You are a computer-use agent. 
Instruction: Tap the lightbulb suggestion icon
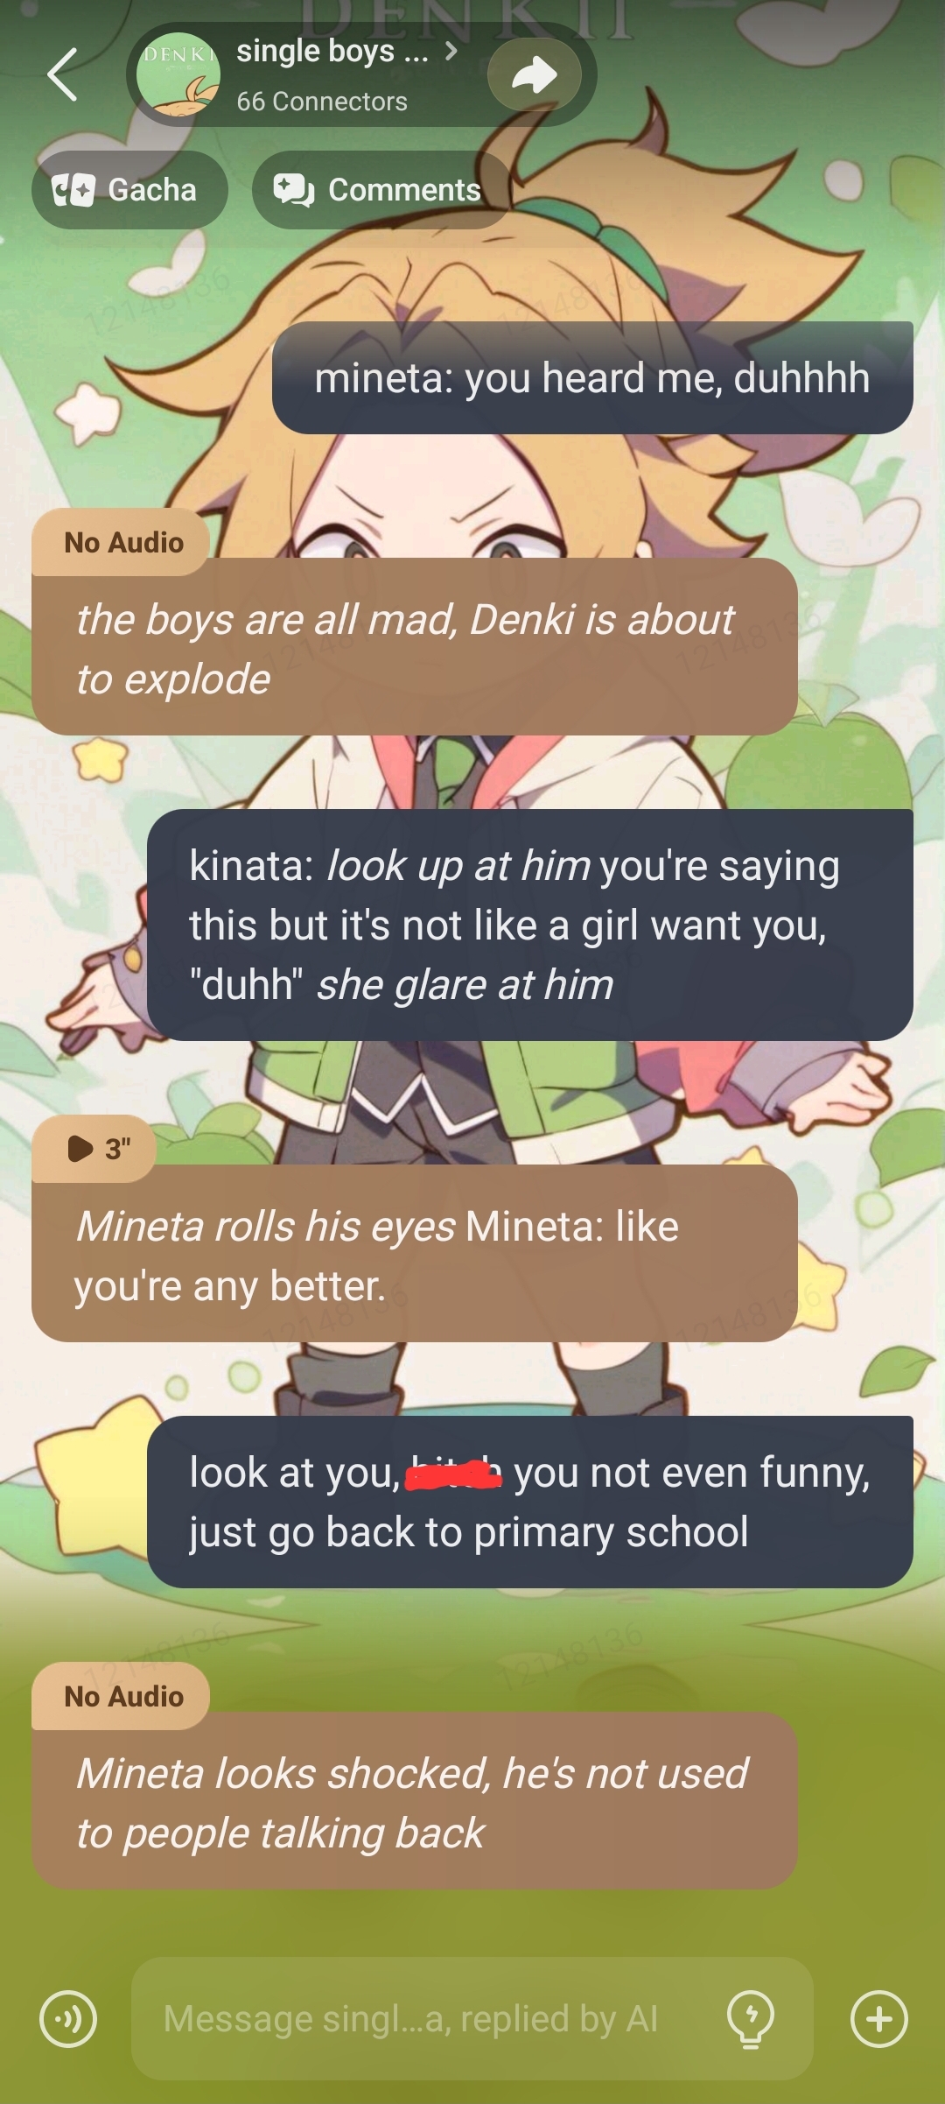point(751,2018)
